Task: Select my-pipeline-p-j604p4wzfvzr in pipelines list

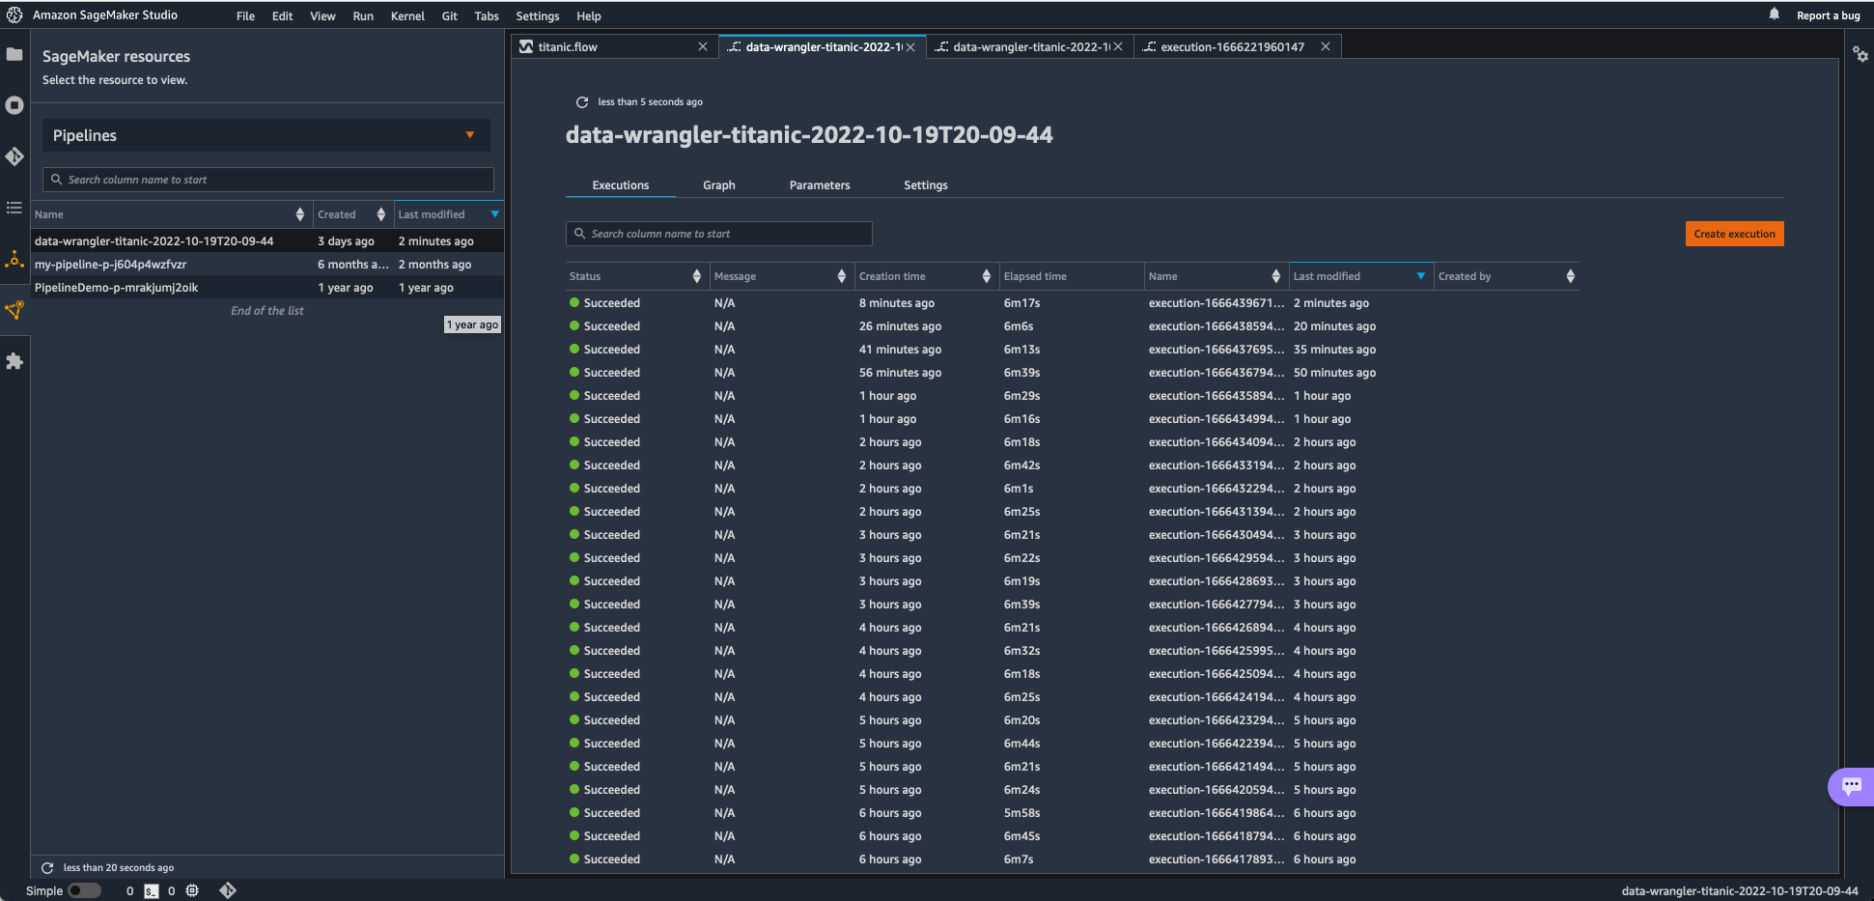Action: click(111, 265)
